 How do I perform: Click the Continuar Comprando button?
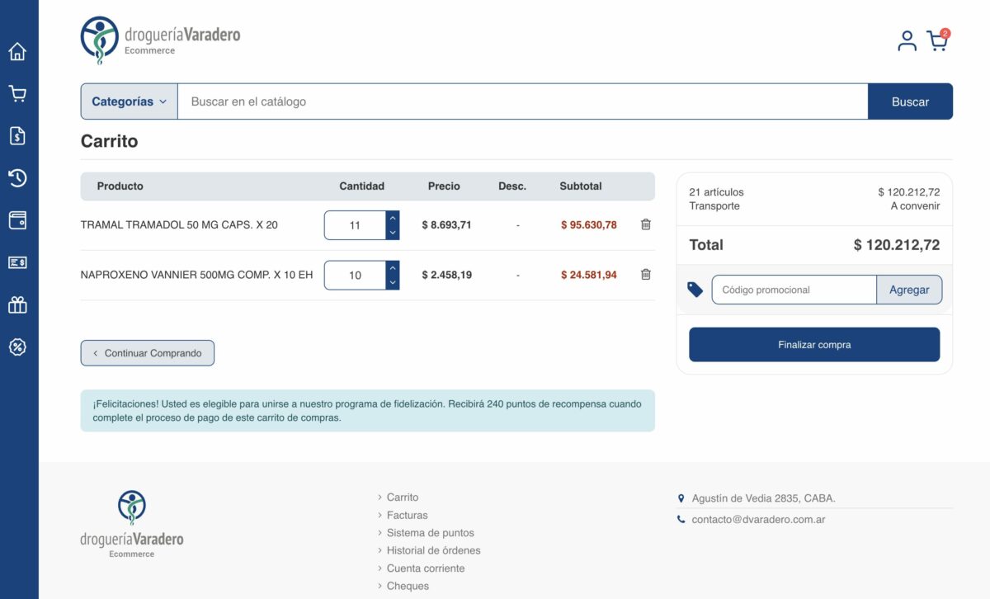pyautogui.click(x=148, y=353)
